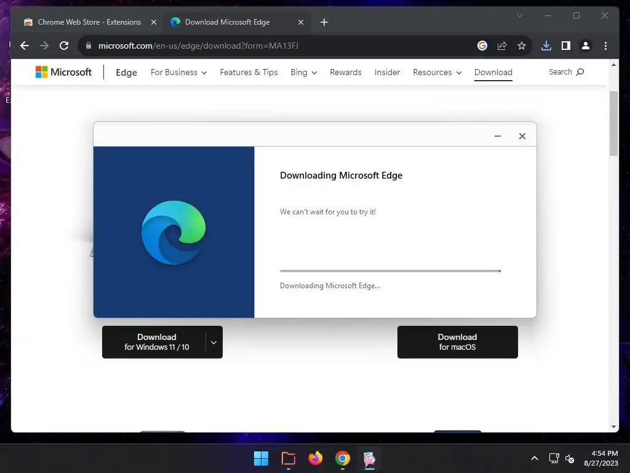Screen dimensions: 630x473
Task: Show hidden system tray icons
Action: [535, 458]
